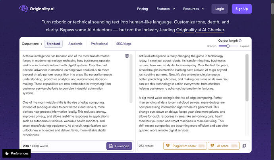The height and width of the screenshot is (160, 274).
Task: Open the Pricing page
Action: 143,9
